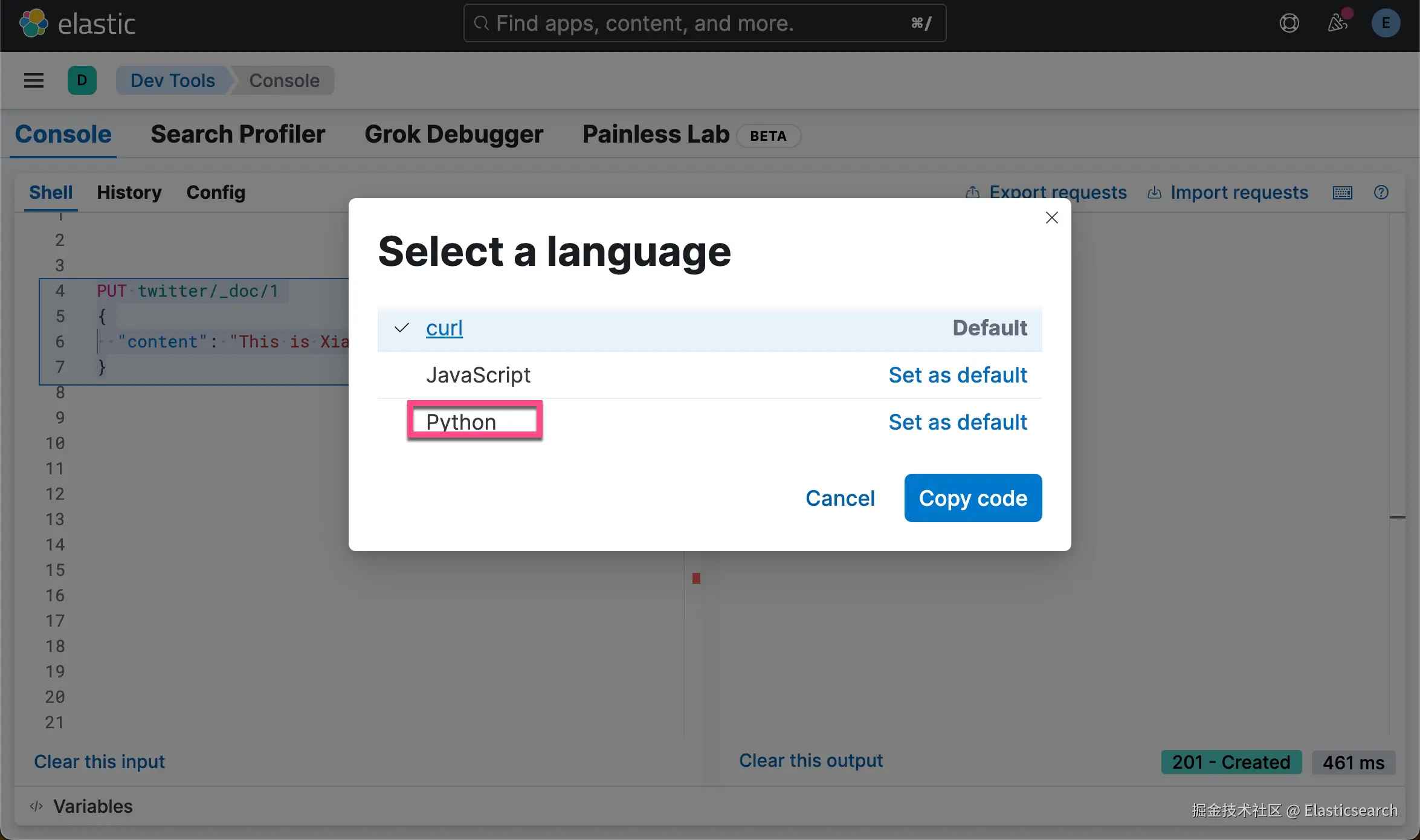Close the Select a language dialog
The width and height of the screenshot is (1420, 840).
click(x=1051, y=218)
